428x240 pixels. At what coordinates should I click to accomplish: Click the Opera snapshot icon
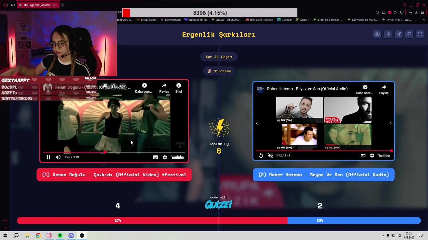[x=384, y=12]
